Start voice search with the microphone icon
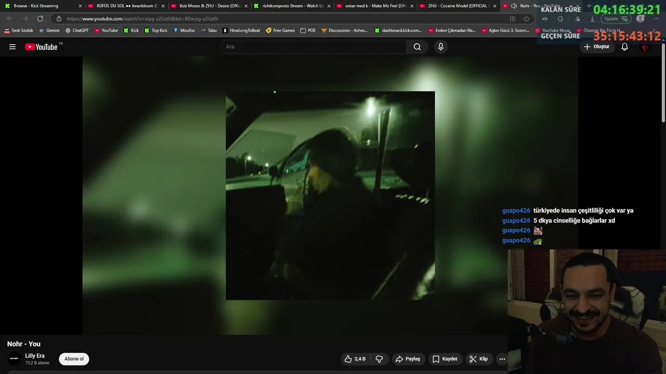Image resolution: width=666 pixels, height=374 pixels. tap(441, 47)
